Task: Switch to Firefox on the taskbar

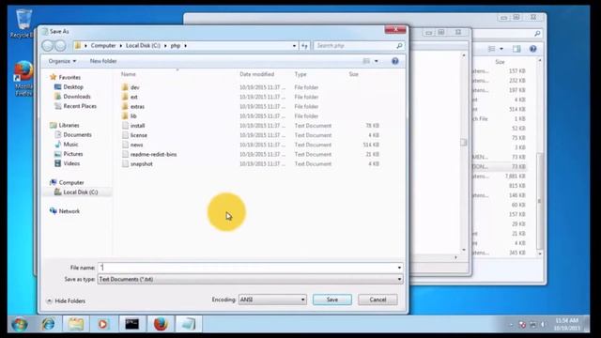Action: tap(161, 324)
